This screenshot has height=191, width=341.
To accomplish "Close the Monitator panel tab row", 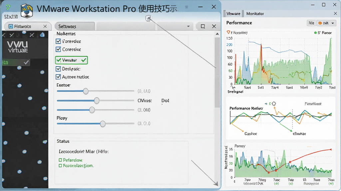I will pyautogui.click(x=335, y=14).
